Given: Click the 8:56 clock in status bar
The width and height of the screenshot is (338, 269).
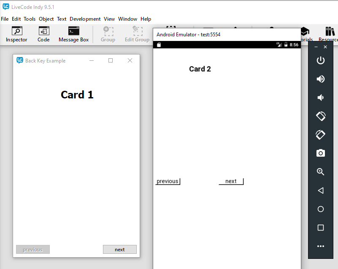Looking at the screenshot, I should (294, 45).
